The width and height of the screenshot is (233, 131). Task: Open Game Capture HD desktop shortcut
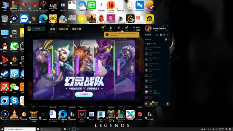(5, 115)
